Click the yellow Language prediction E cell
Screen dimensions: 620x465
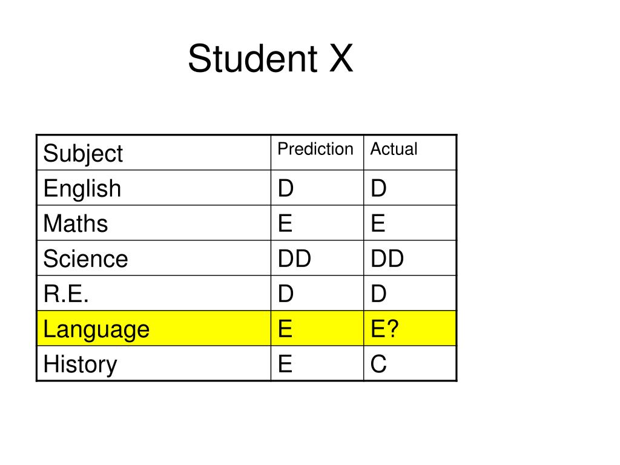tap(317, 328)
